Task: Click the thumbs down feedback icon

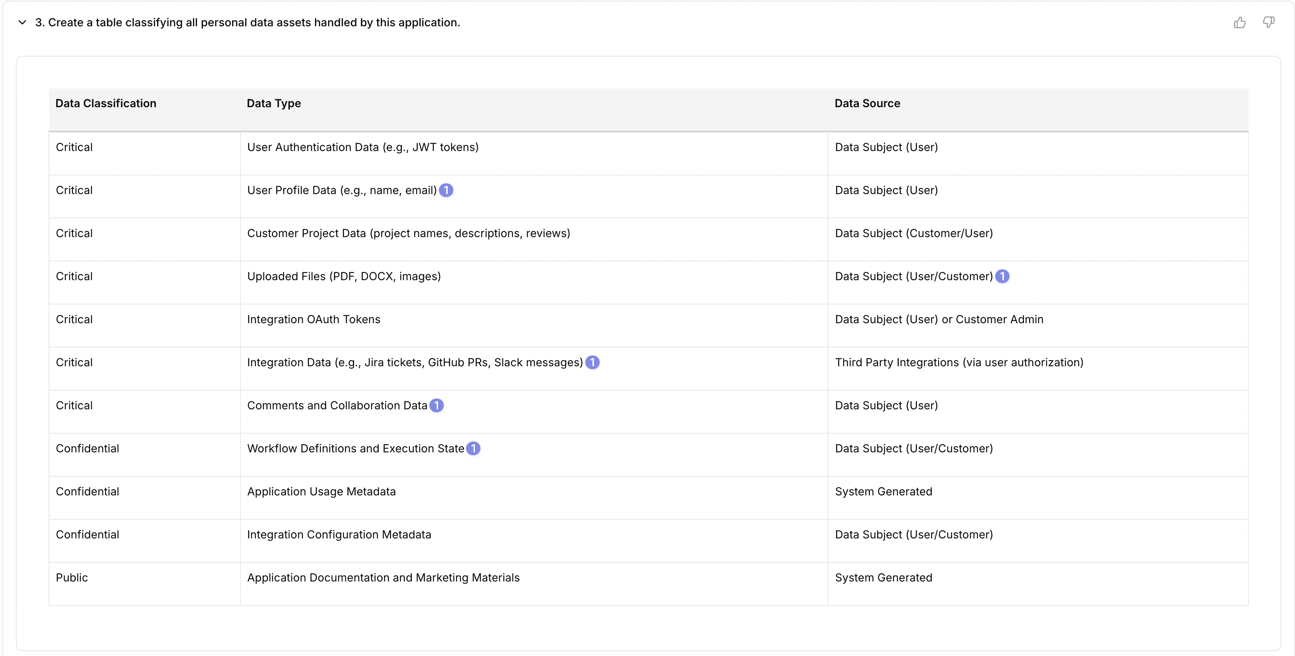Action: (1268, 23)
